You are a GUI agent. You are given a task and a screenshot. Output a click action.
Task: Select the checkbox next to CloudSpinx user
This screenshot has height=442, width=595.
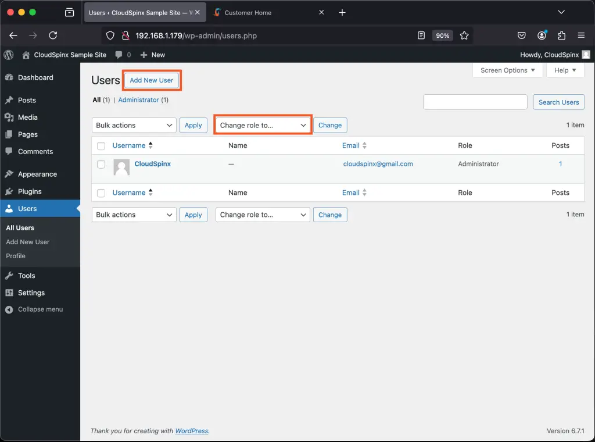[101, 164]
